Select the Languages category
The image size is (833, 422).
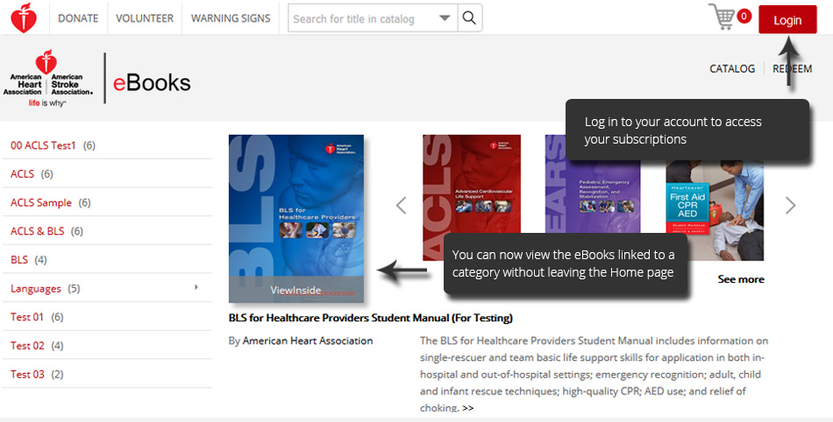pyautogui.click(x=36, y=288)
